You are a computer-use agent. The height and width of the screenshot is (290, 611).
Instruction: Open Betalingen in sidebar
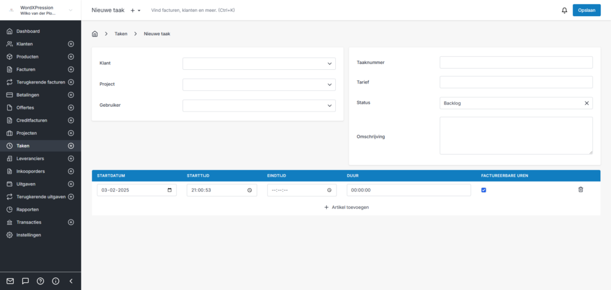click(27, 95)
